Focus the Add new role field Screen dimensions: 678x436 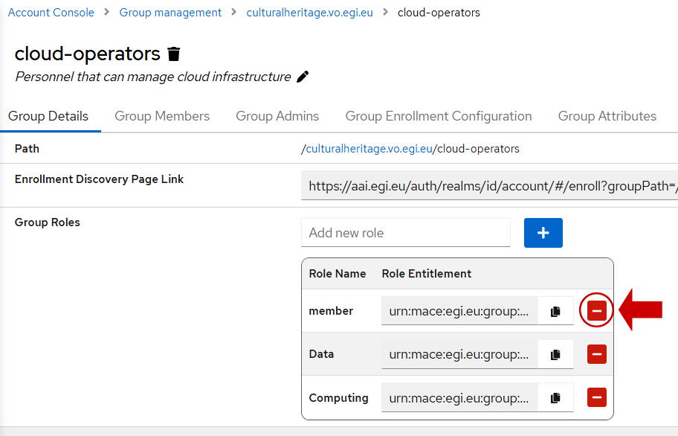pos(406,233)
